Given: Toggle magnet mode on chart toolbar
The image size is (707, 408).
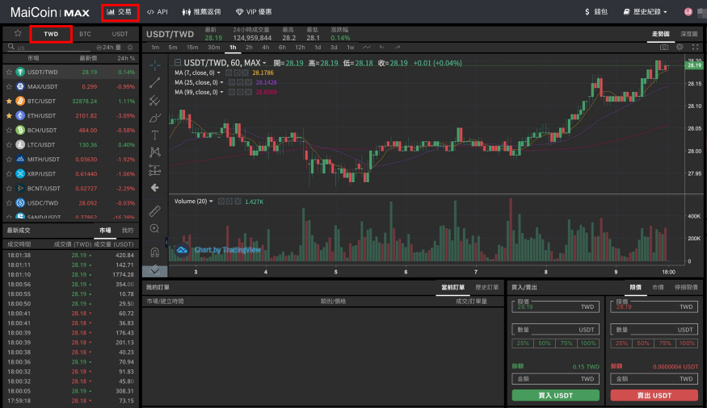Looking at the screenshot, I should pos(154,252).
